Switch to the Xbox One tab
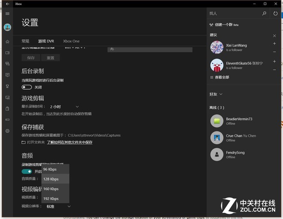283x219 pixels. tap(71, 41)
